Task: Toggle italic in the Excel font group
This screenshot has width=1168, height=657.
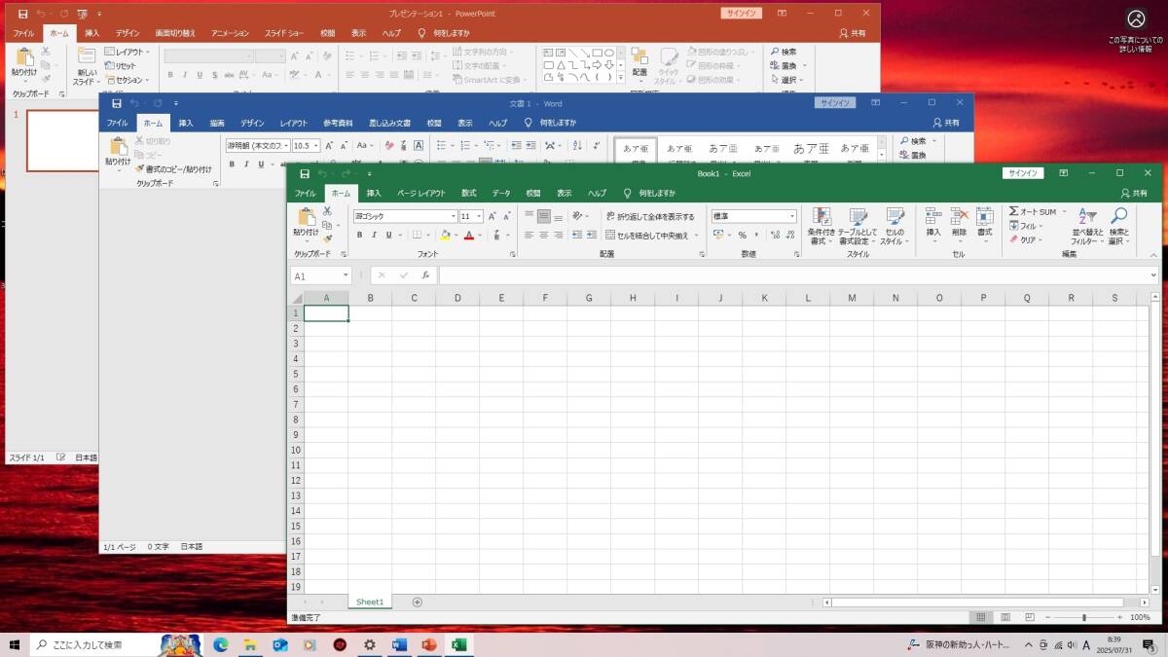Action: tap(374, 235)
